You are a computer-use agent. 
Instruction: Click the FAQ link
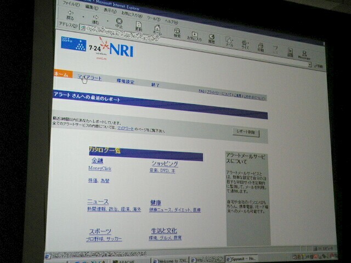click(x=201, y=91)
